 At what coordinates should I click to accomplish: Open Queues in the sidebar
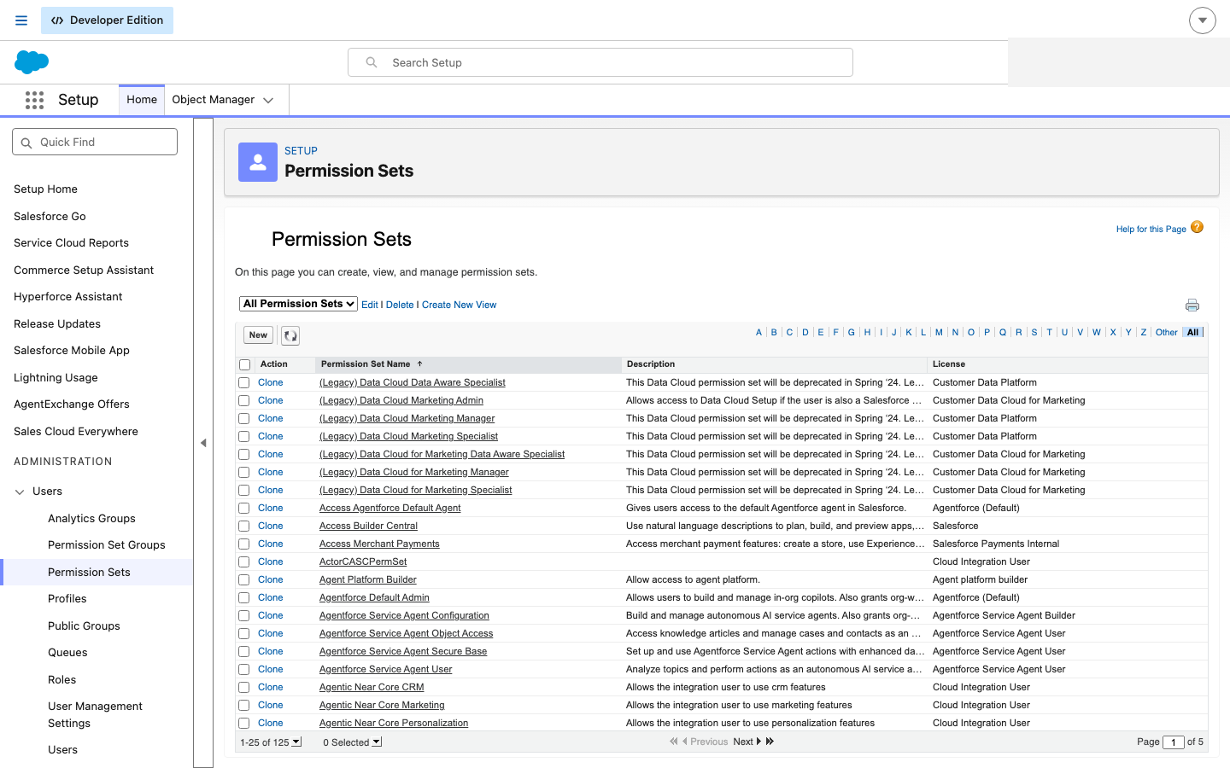[67, 653]
